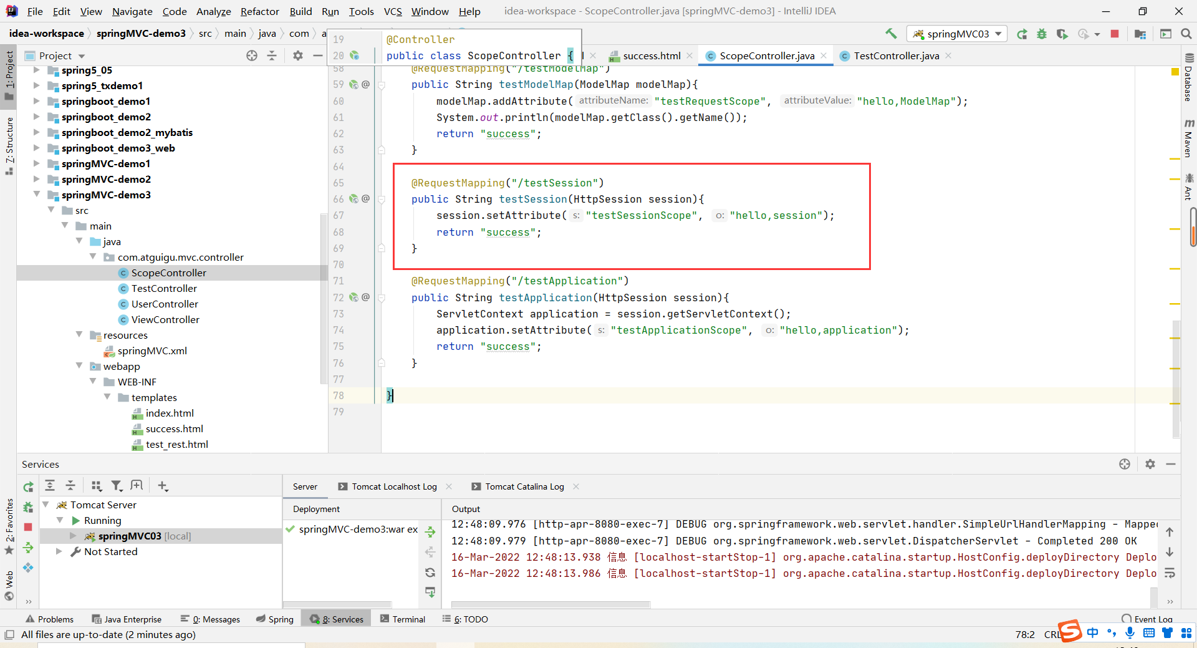The width and height of the screenshot is (1197, 648).
Task: Open the Refactor menu
Action: (x=260, y=11)
